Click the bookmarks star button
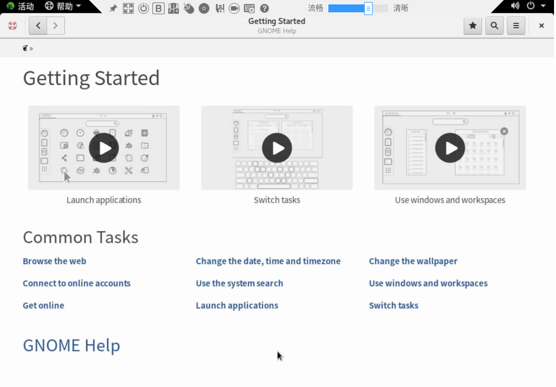 point(472,26)
